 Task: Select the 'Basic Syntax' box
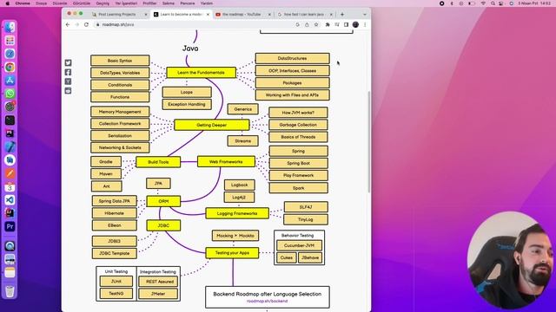click(x=120, y=61)
